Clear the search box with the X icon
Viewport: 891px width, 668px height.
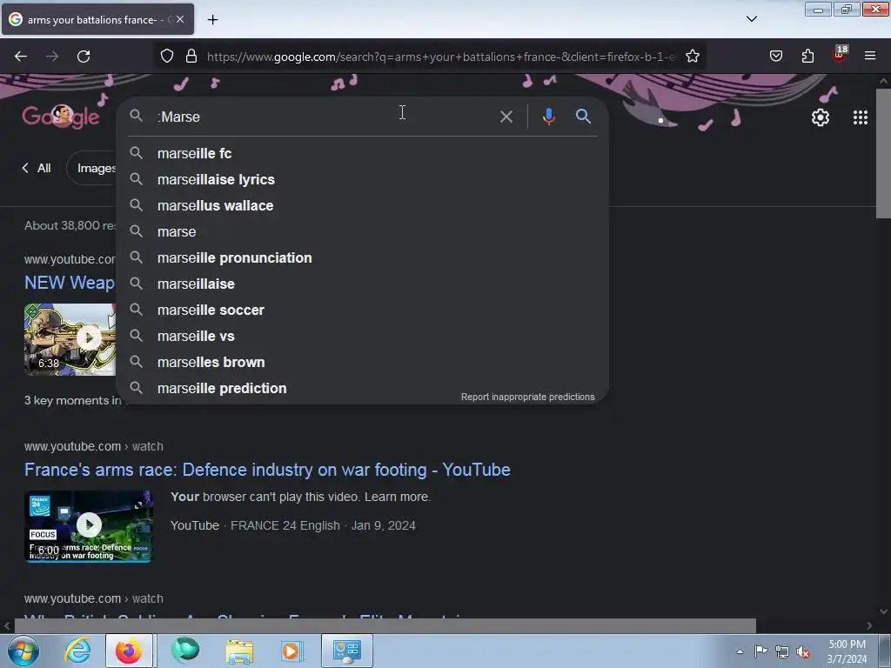click(x=506, y=117)
